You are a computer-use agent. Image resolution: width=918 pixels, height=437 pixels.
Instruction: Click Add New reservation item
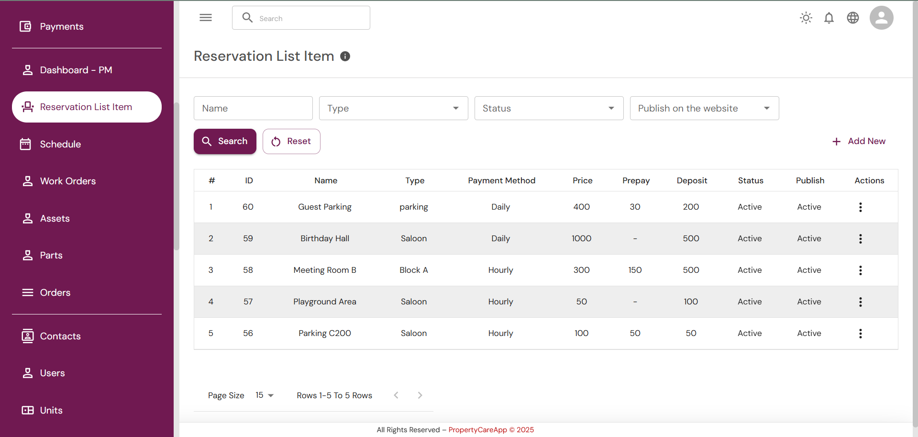click(859, 141)
